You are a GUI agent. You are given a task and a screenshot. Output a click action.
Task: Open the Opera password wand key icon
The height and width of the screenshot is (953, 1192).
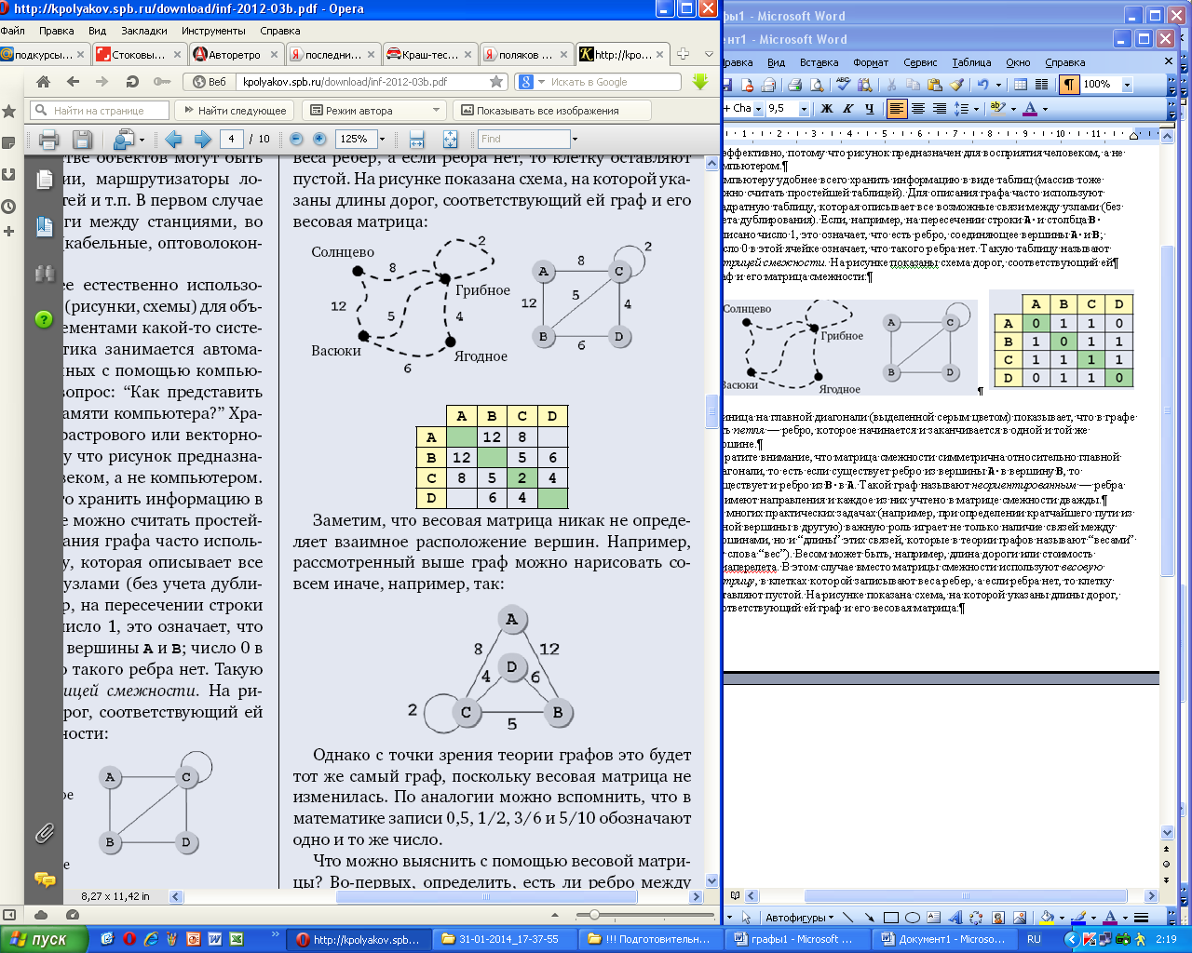click(x=162, y=82)
